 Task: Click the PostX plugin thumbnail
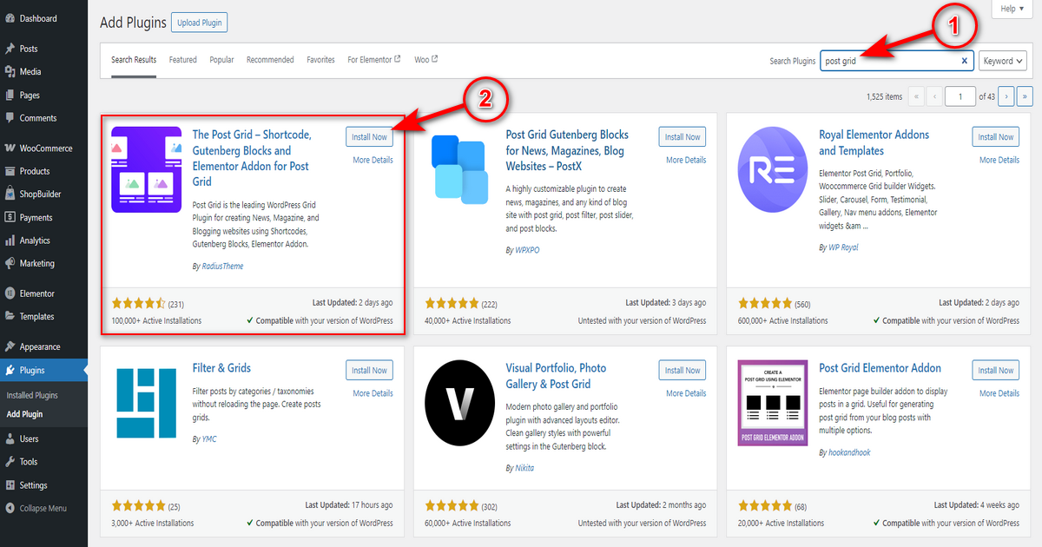tap(460, 168)
